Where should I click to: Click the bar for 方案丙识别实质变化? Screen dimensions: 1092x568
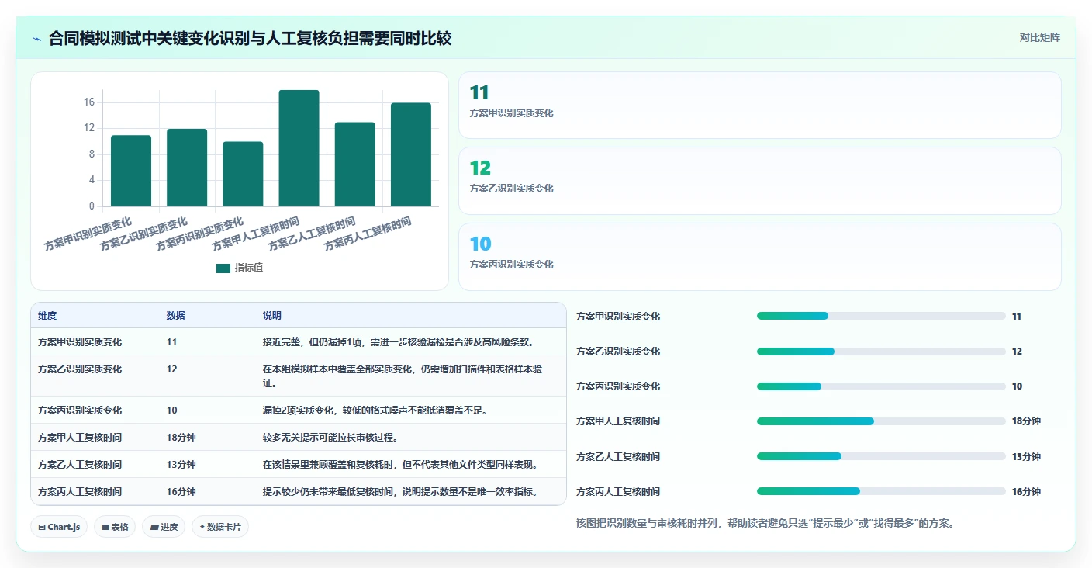coord(243,174)
